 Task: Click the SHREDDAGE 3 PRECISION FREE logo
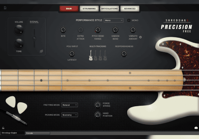pos(176,26)
